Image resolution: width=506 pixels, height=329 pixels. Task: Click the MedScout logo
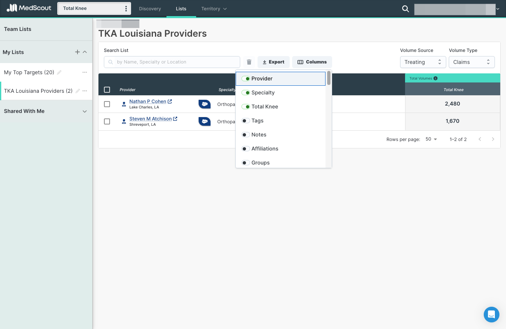coord(29,8)
